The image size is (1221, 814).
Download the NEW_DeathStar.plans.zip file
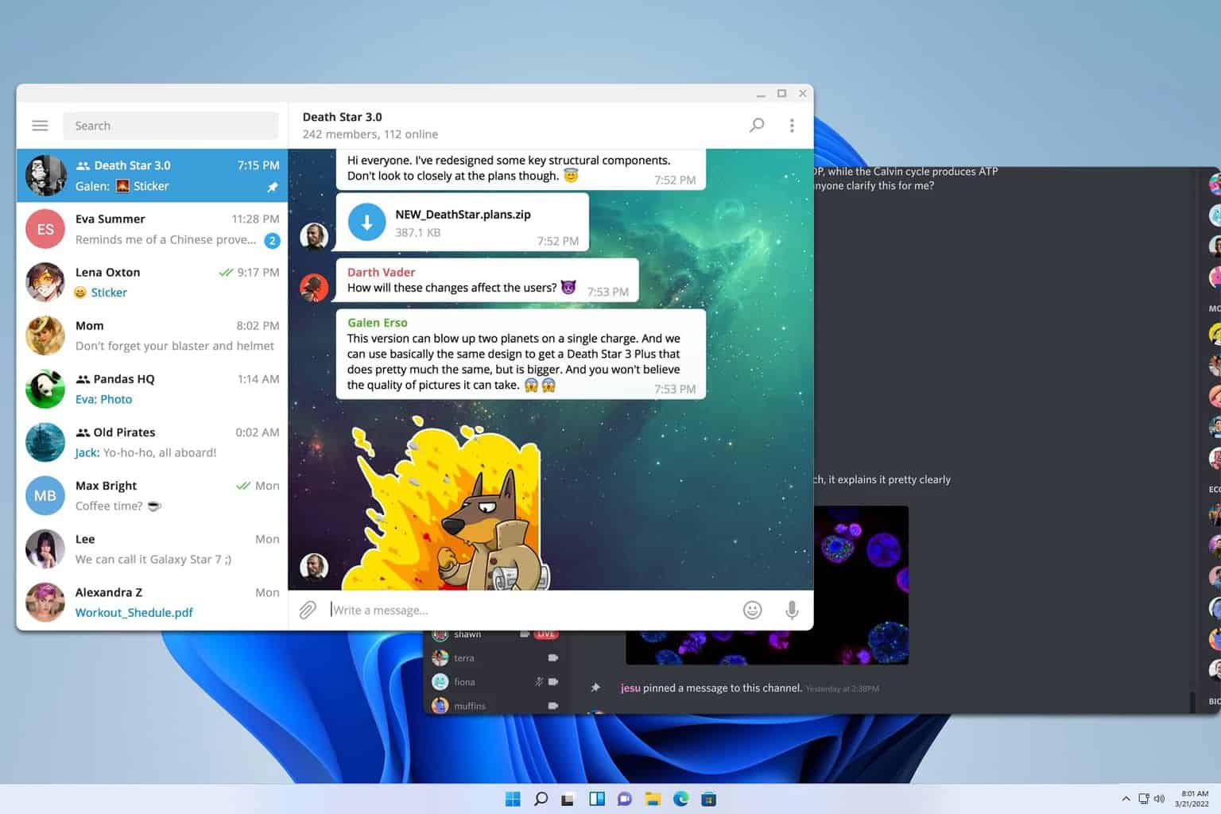tap(367, 223)
